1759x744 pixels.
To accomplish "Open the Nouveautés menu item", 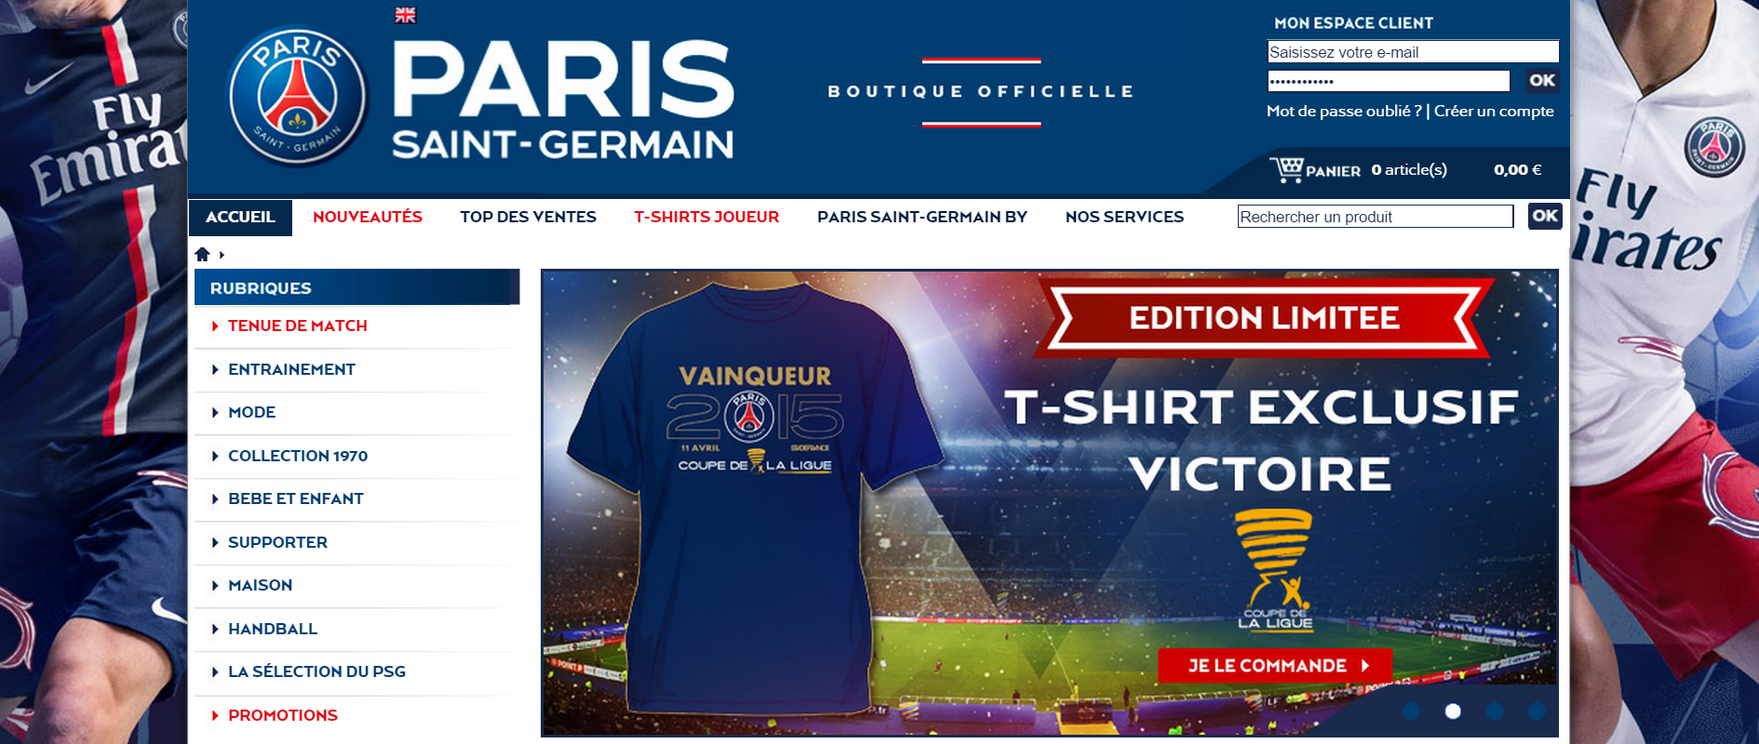I will tap(368, 217).
